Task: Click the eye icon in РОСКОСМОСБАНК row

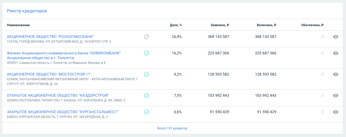Action: point(335,37)
